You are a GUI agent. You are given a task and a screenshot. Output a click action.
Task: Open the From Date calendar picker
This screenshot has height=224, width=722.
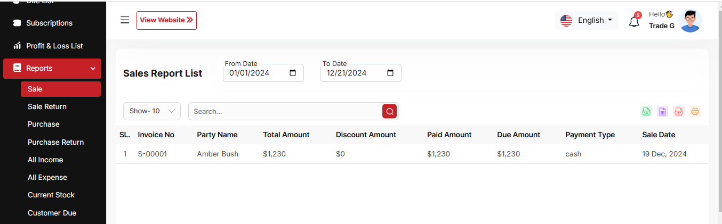(x=292, y=73)
